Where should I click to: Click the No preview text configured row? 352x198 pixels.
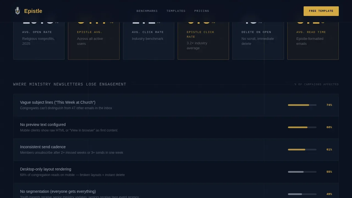tap(176, 127)
